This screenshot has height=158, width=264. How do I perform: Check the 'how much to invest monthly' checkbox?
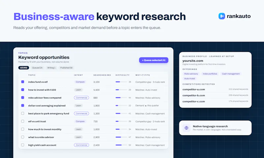[x=22, y=129]
